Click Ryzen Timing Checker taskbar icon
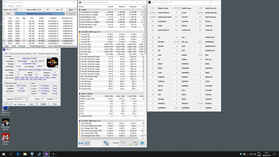The height and width of the screenshot is (157, 279). click(53, 154)
